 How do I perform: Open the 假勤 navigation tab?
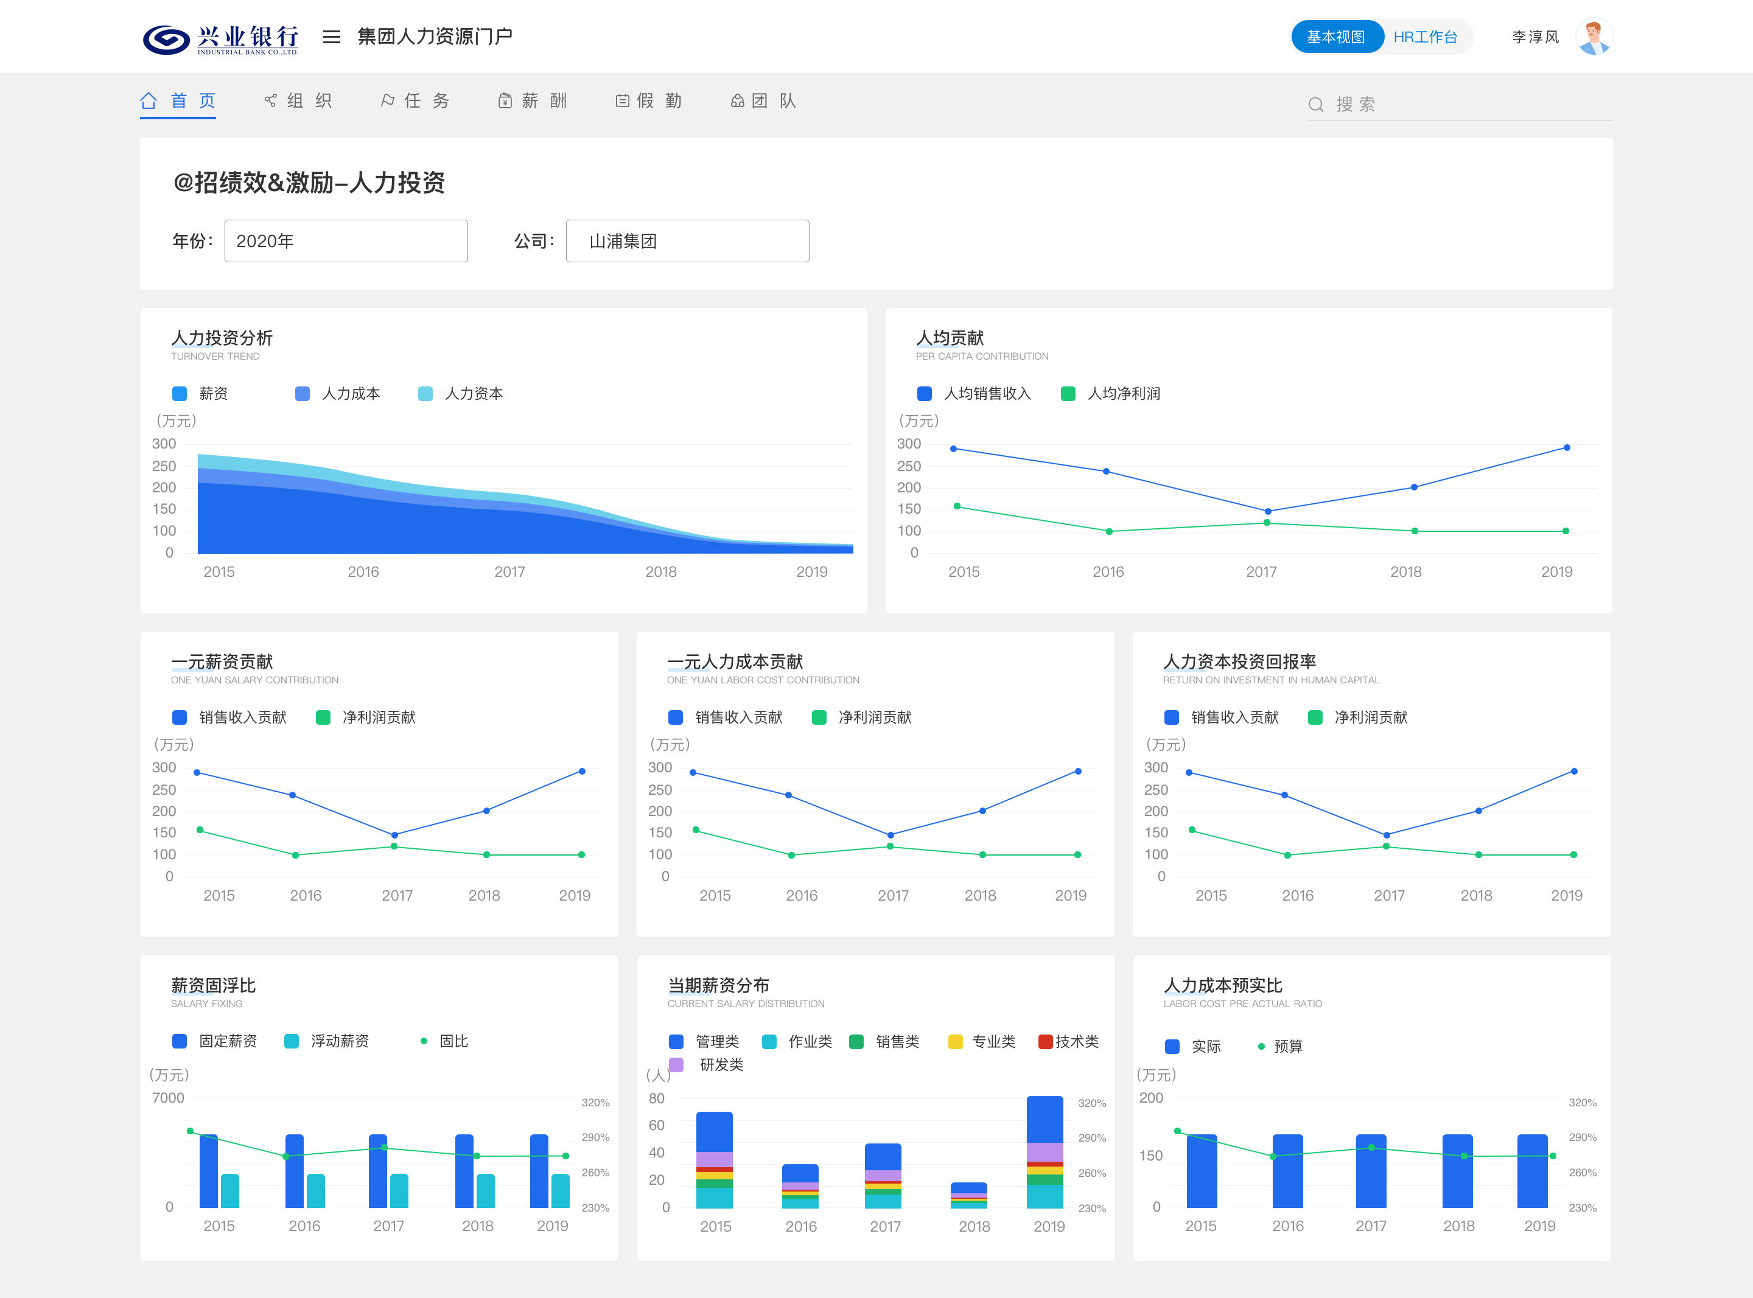[x=659, y=100]
